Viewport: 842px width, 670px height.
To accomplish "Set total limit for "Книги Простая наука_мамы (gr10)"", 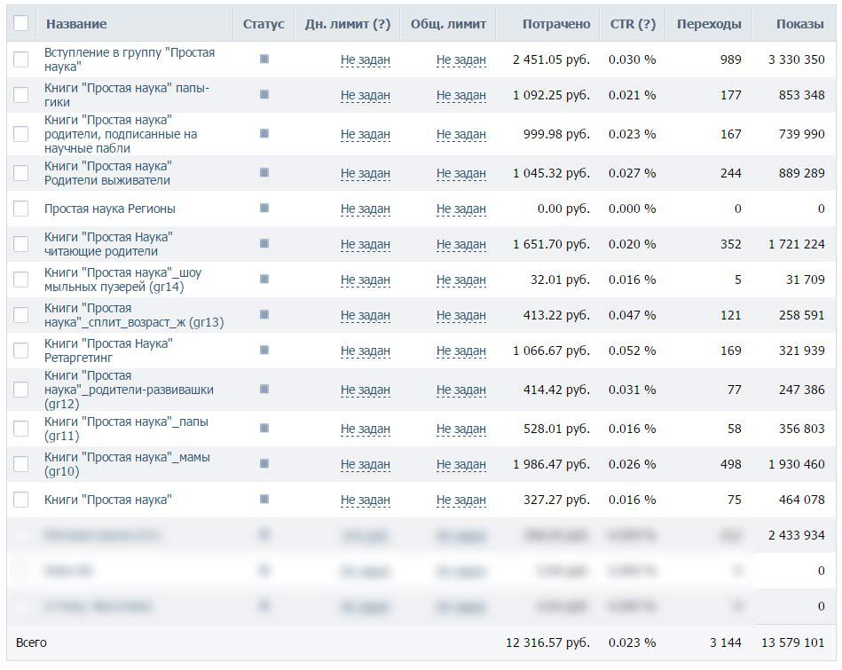I will (461, 464).
